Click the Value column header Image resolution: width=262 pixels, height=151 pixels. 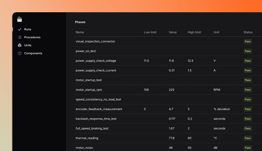(x=172, y=32)
